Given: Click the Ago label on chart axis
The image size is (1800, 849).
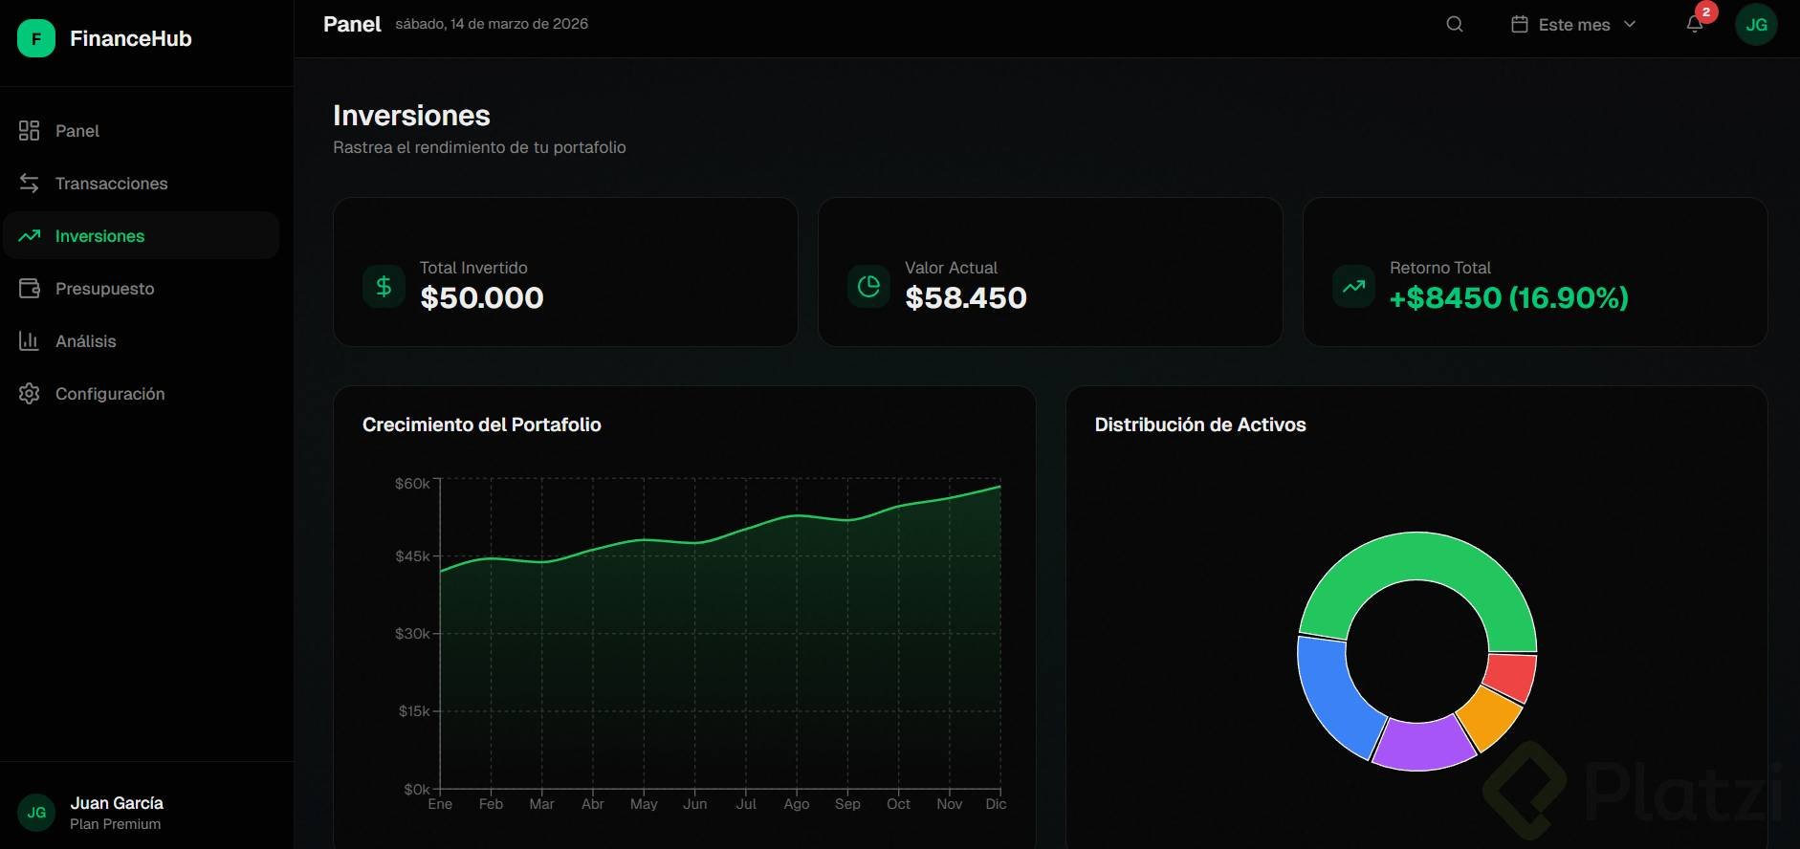Looking at the screenshot, I should click(x=797, y=804).
